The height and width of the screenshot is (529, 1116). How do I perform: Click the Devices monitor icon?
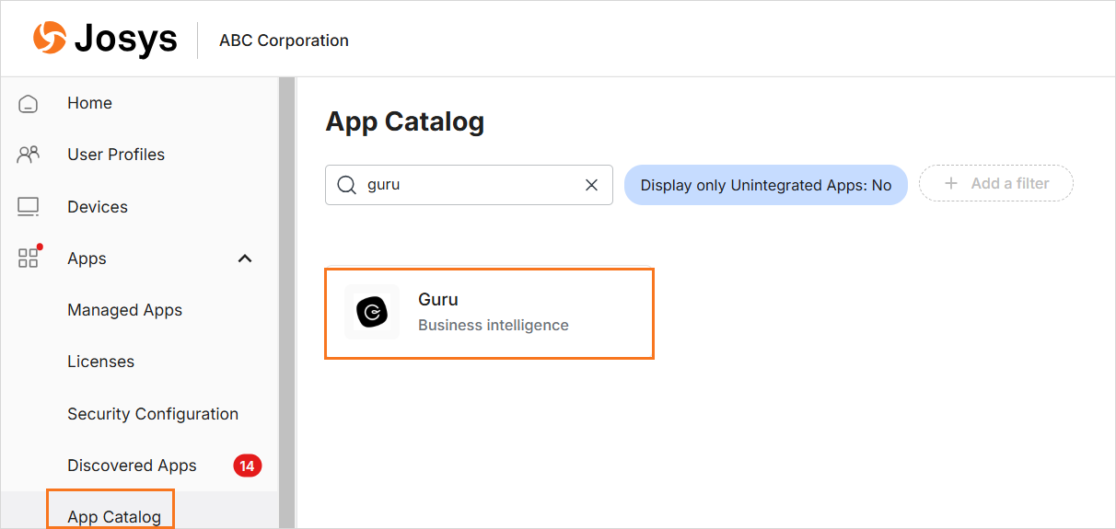click(29, 207)
